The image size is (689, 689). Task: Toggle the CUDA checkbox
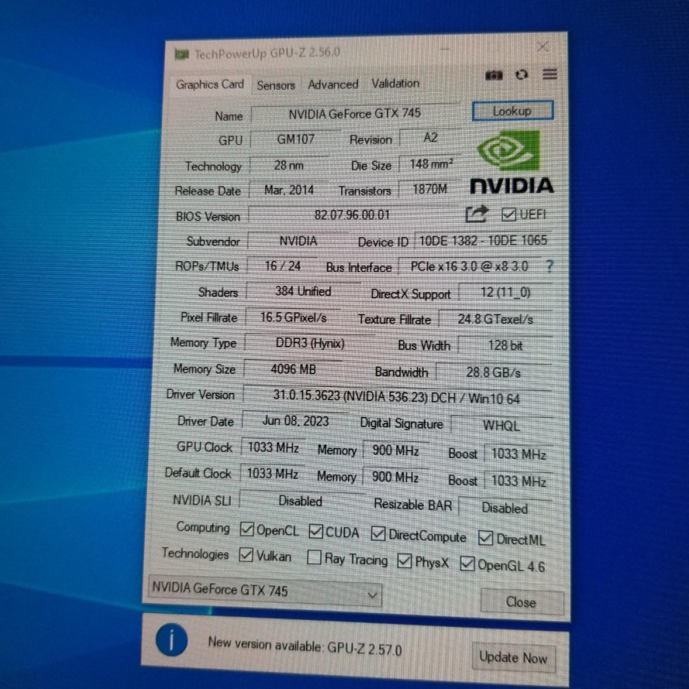pos(316,532)
